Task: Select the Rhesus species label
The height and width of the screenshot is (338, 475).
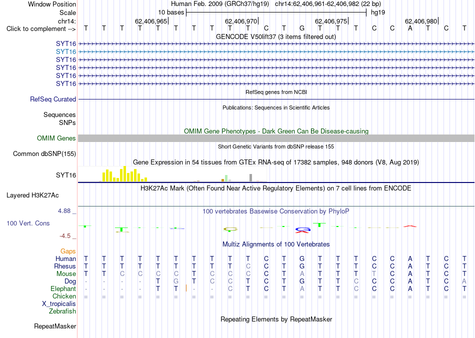Action: 65,266
